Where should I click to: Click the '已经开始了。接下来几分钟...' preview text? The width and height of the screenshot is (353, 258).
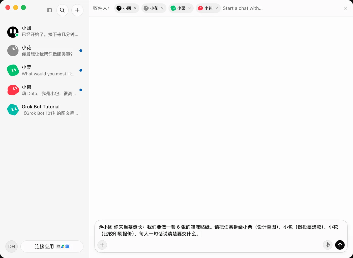pos(50,35)
